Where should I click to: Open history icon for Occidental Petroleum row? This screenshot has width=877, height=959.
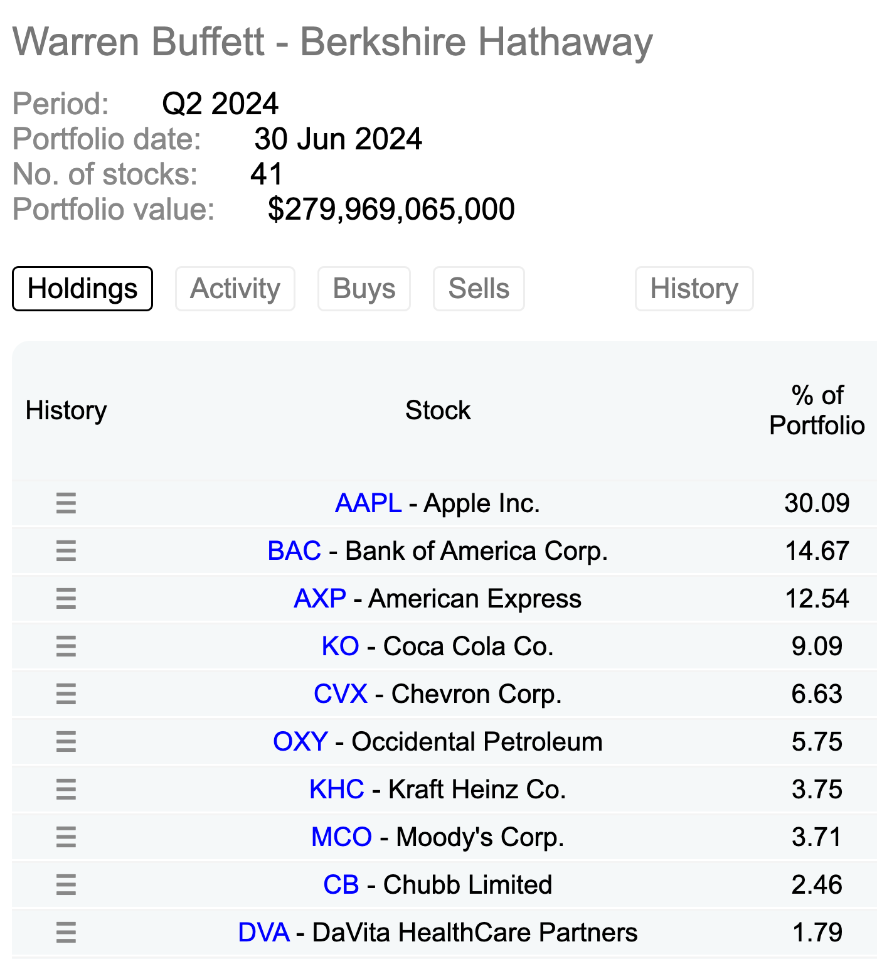point(66,742)
